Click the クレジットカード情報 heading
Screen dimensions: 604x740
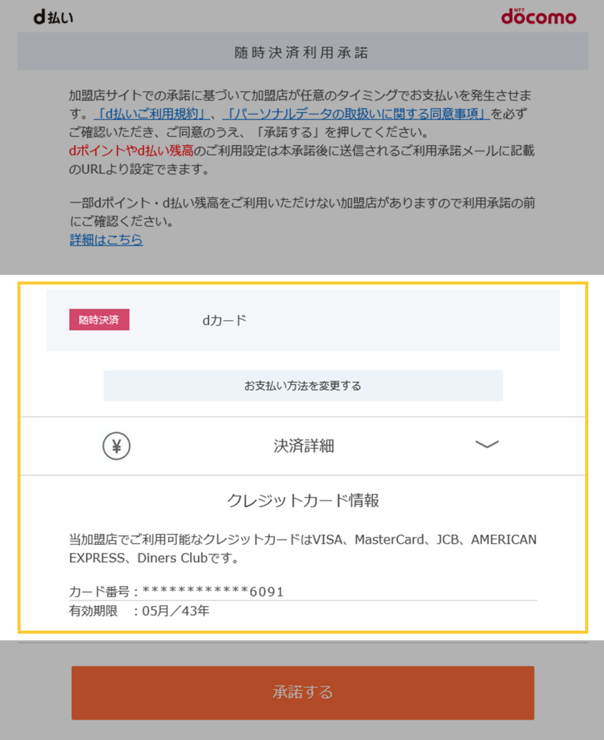[303, 500]
